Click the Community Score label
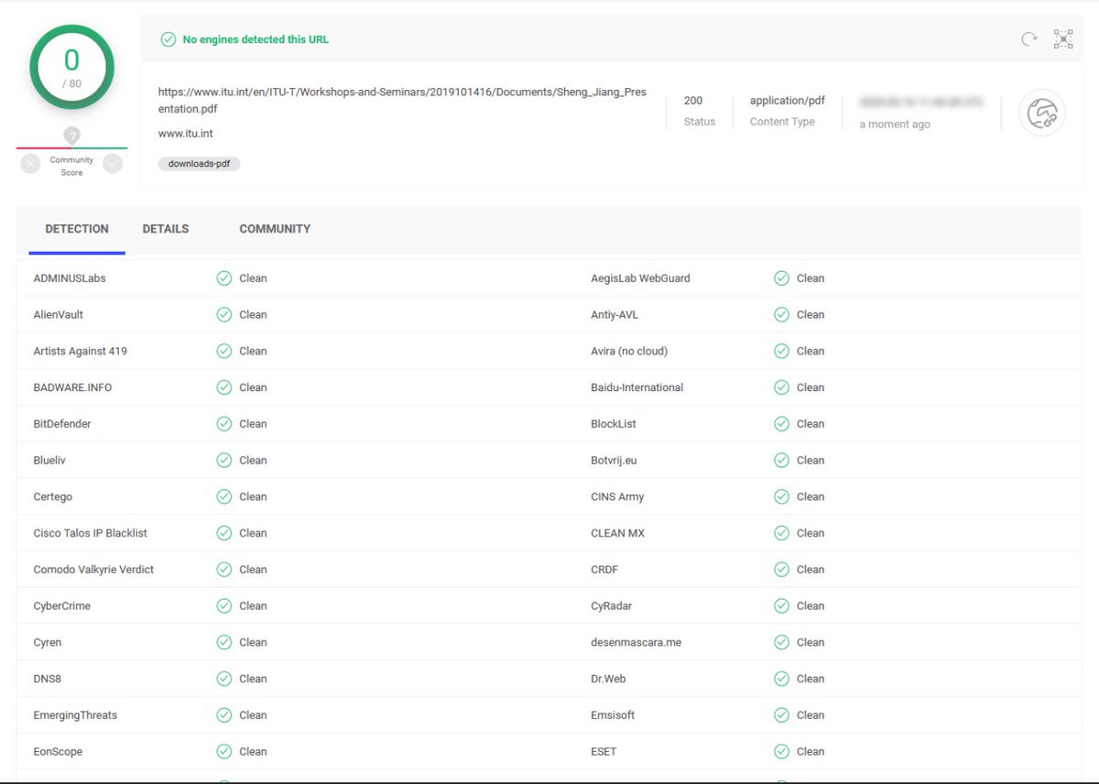 (x=71, y=166)
